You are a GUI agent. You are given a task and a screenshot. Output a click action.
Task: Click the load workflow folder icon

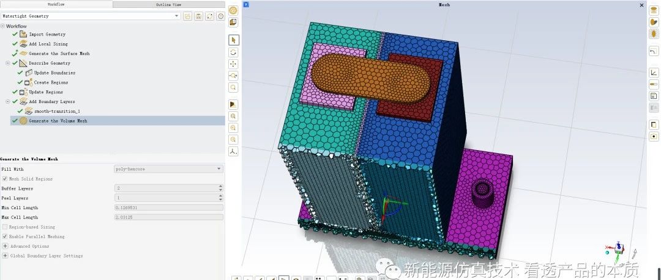coord(187,16)
